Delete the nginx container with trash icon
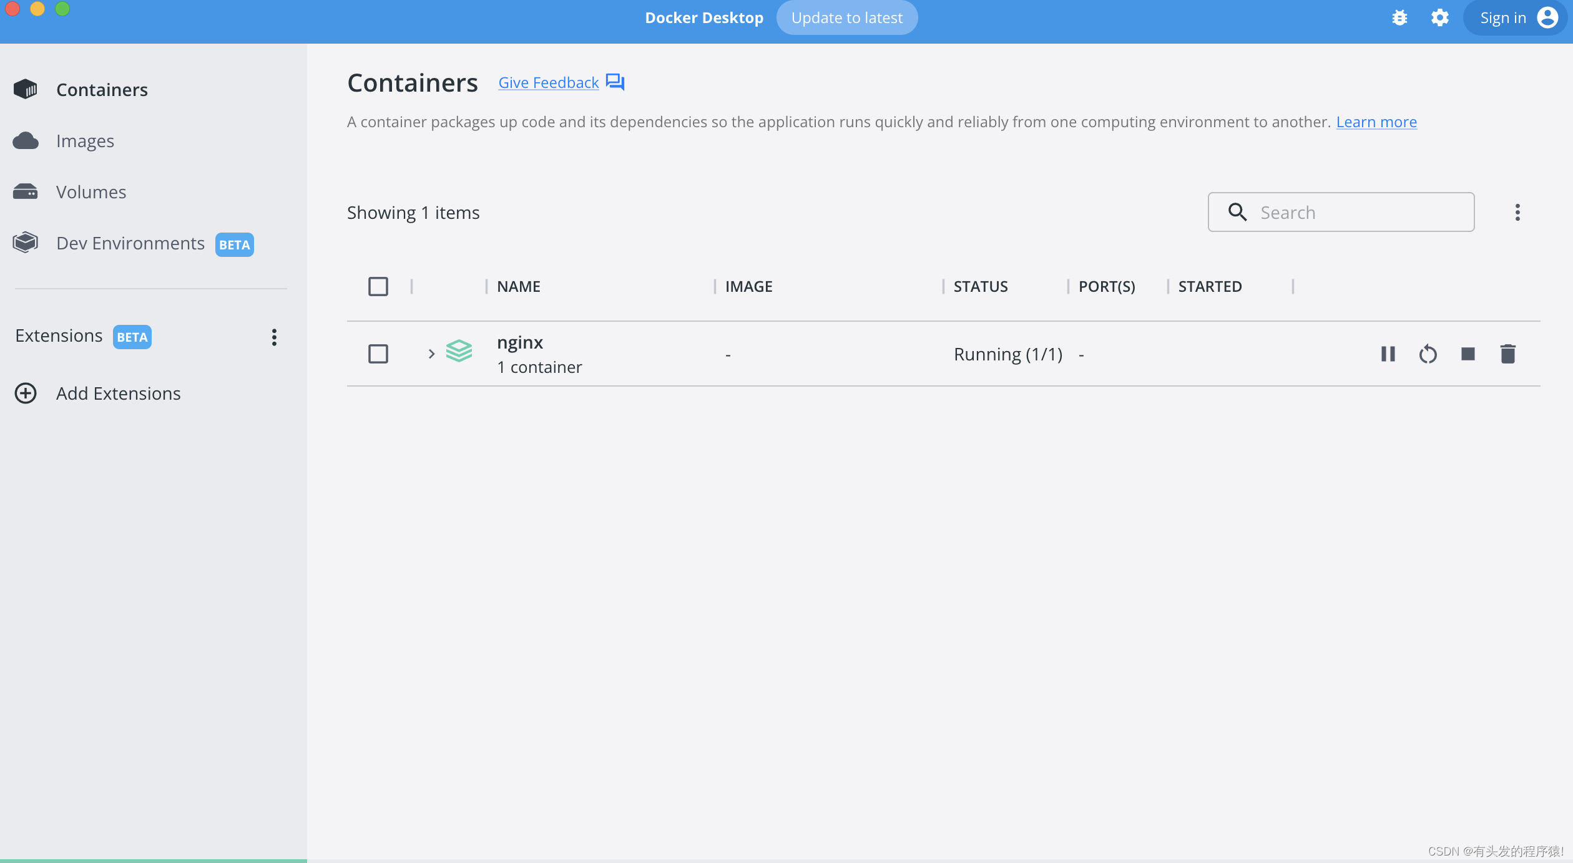 [1508, 354]
